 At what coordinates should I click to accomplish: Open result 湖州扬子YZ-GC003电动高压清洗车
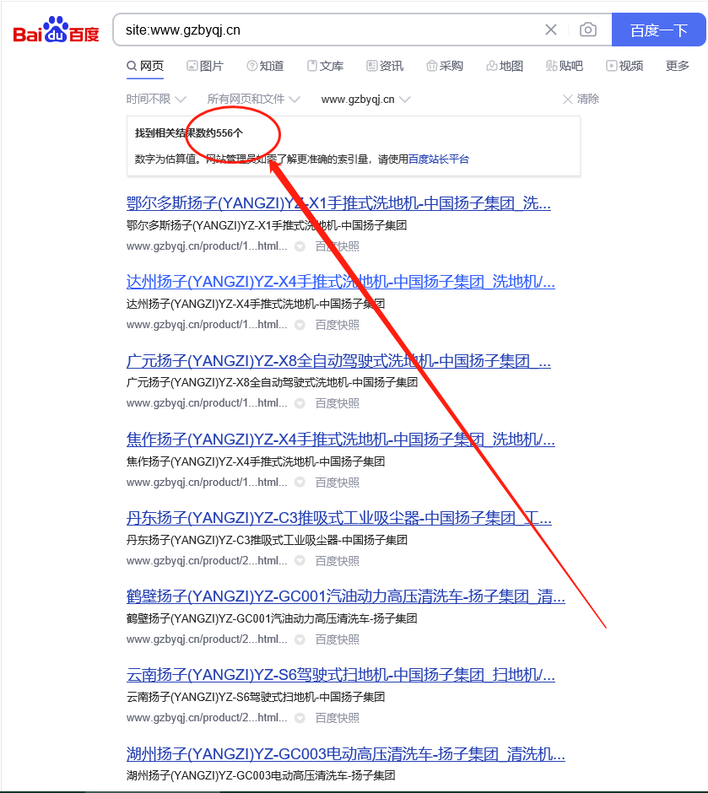coord(345,754)
